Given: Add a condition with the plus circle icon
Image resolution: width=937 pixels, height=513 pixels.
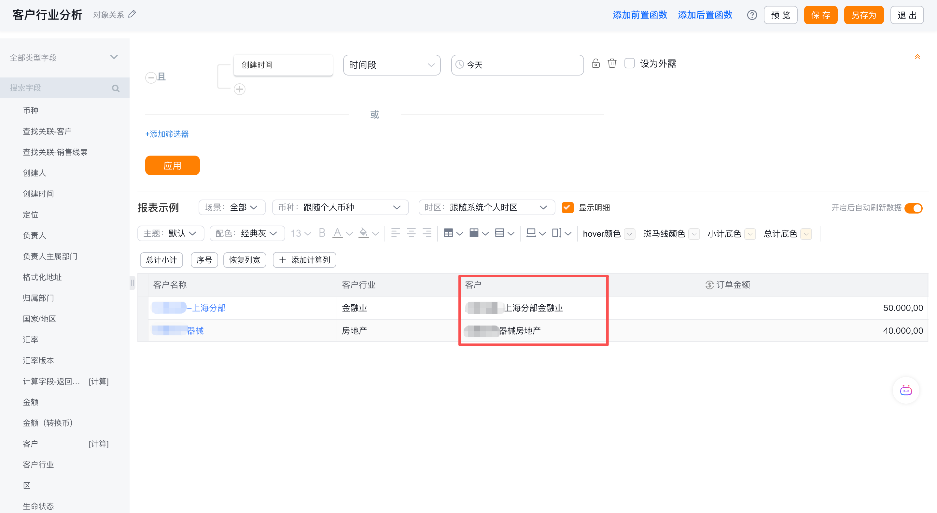Looking at the screenshot, I should point(239,89).
